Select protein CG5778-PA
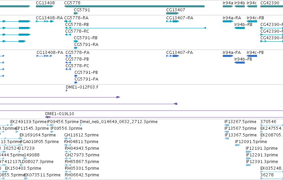 pyautogui.click(x=68, y=56)
